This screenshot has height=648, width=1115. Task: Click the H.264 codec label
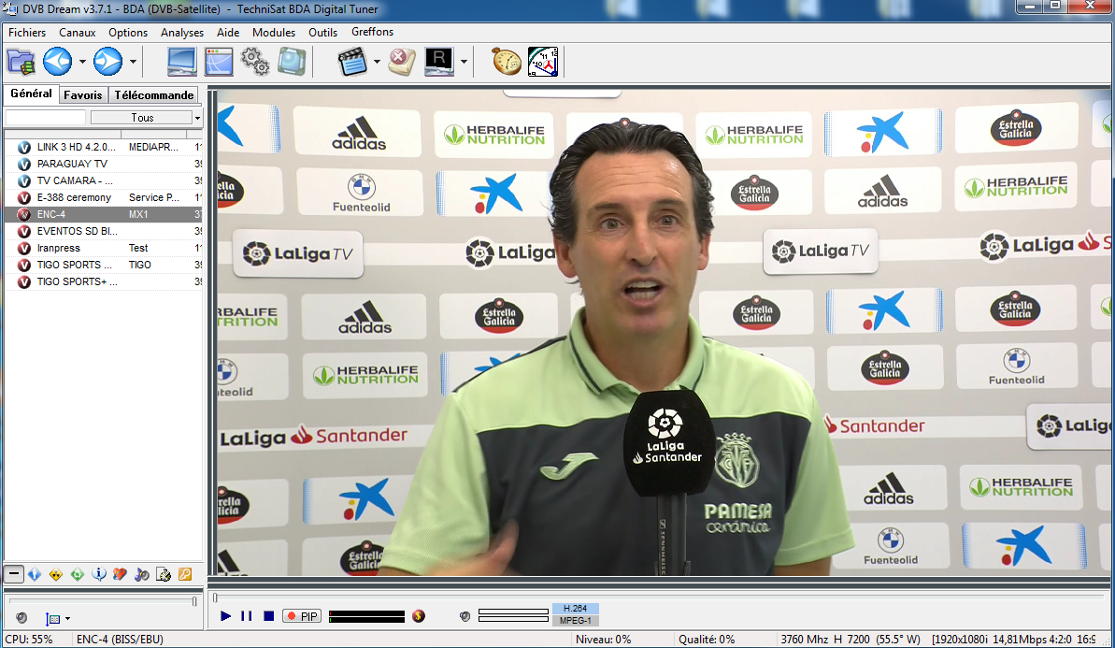[576, 608]
